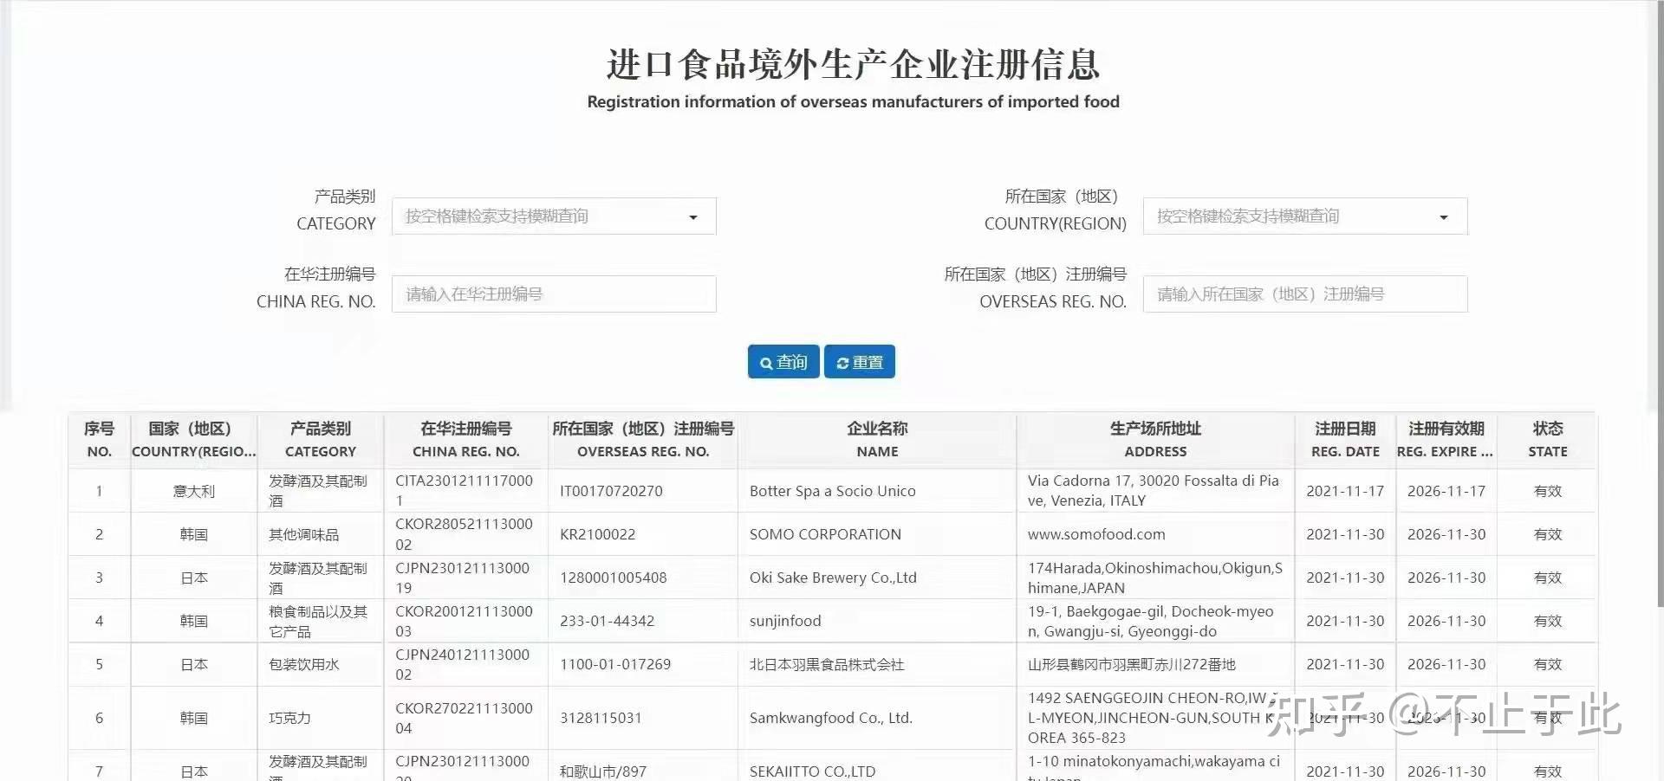The width and height of the screenshot is (1664, 781).
Task: Click registration number CITA23012111170001
Action: pyautogui.click(x=465, y=490)
